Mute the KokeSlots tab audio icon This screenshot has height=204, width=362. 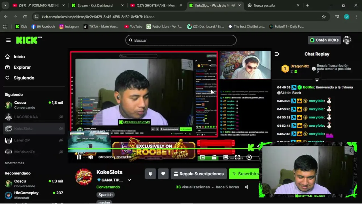(233, 5)
